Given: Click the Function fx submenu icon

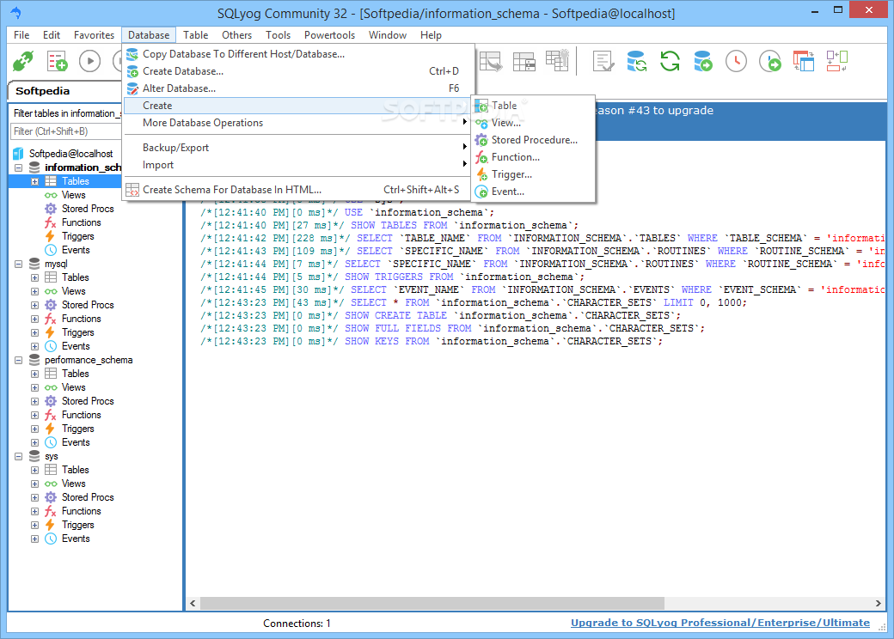Looking at the screenshot, I should pyautogui.click(x=481, y=157).
